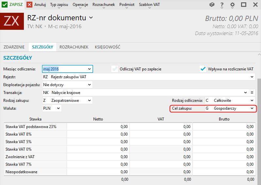
Task: Click the Anuluj button label
Action: [x=40, y=5]
